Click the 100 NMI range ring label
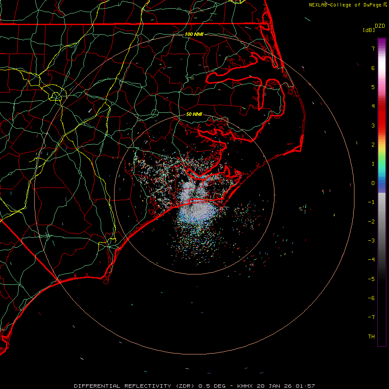The image size is (389, 389). (194, 34)
